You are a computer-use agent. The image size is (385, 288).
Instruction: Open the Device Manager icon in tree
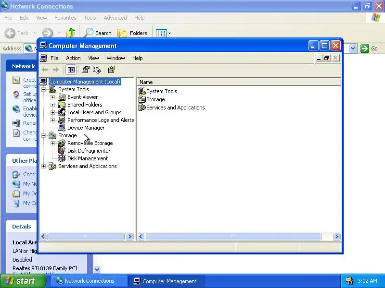tap(62, 128)
